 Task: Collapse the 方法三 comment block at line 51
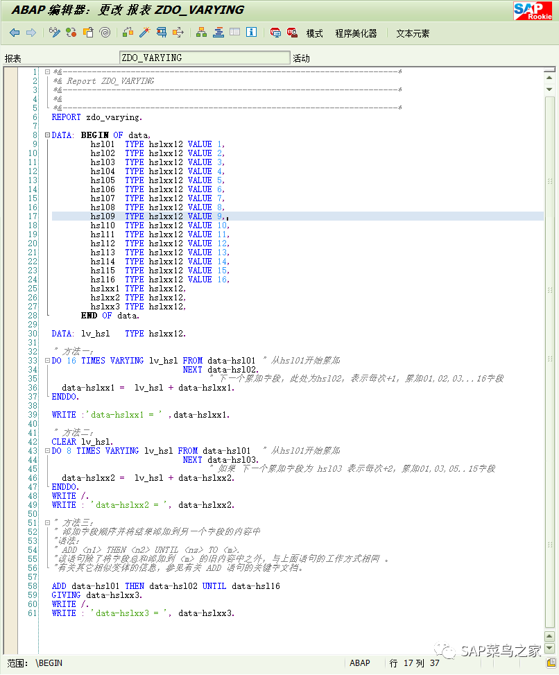(x=47, y=523)
